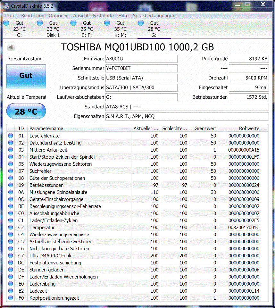Click the TOSHIBA MQ01UBD100 1000,2 GB title

pos(137,47)
